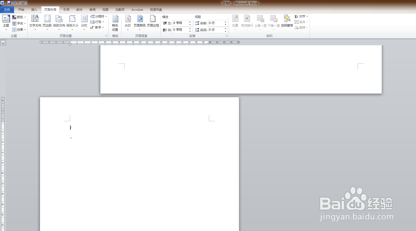Launch the Paragraph (段落) dialog
This screenshot has height=231, width=416.
point(226,36)
